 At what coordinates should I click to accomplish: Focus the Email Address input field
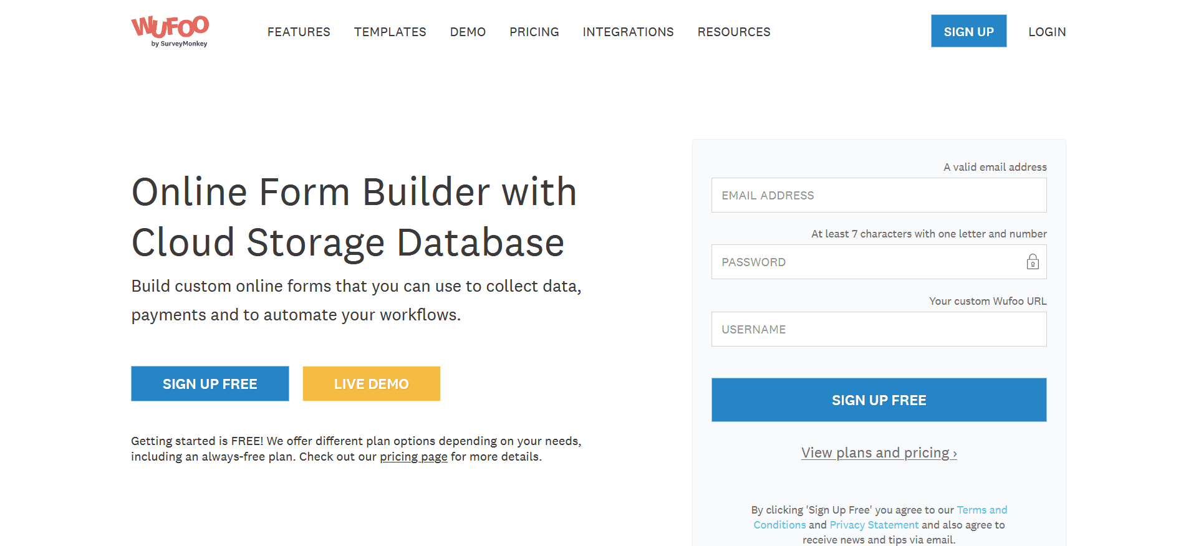(878, 195)
